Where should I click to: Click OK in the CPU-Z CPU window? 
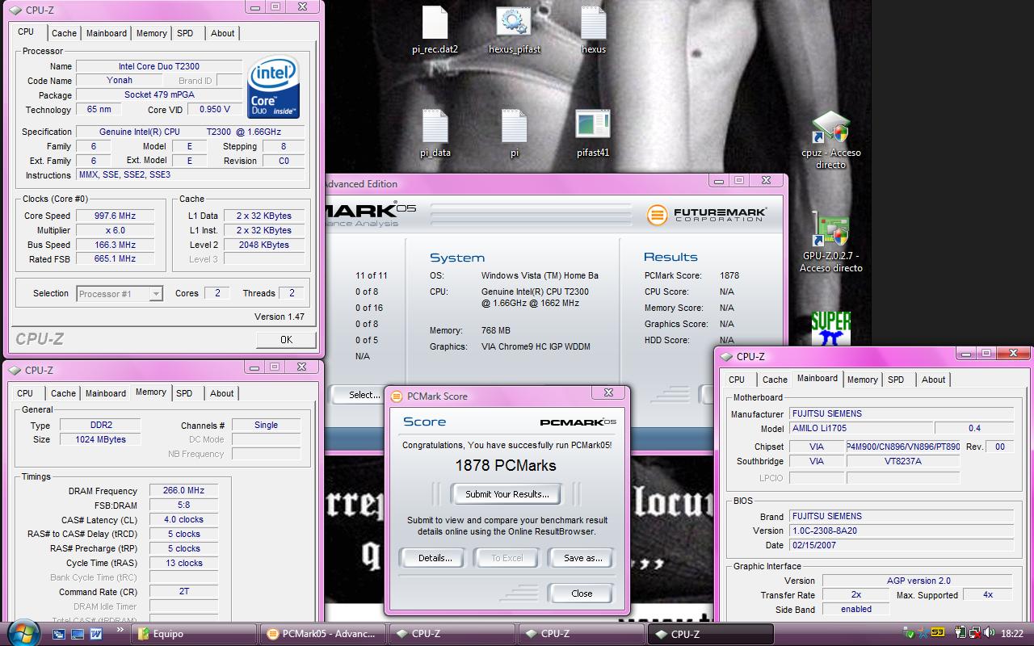[286, 340]
